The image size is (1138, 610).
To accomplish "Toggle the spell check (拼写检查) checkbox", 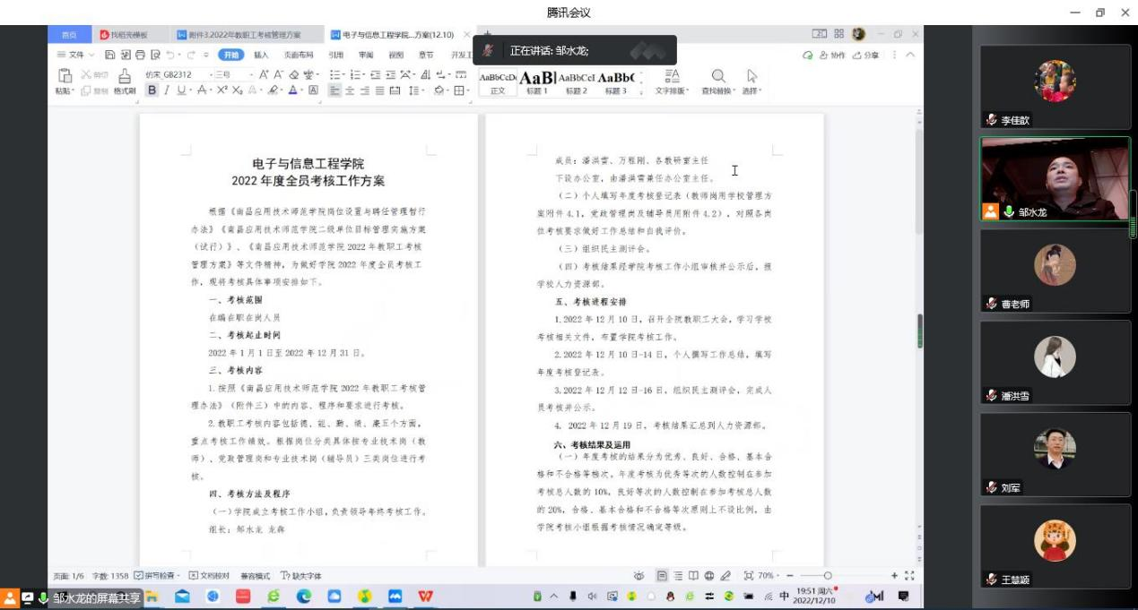I will [139, 575].
